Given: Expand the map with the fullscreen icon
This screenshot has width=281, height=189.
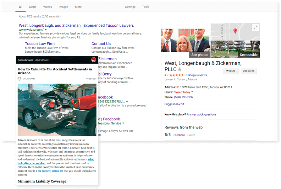Looking at the screenshot, I should (x=255, y=28).
